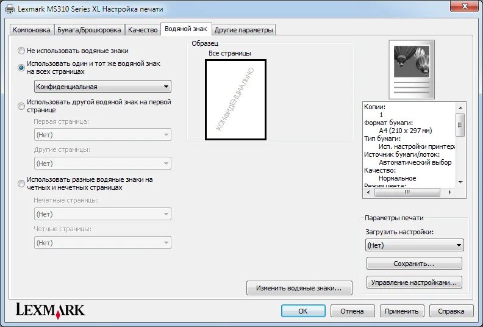This screenshot has height=327, width=483.
Task: Open the 'Нечетные страницы' dropdown
Action: coord(102,214)
